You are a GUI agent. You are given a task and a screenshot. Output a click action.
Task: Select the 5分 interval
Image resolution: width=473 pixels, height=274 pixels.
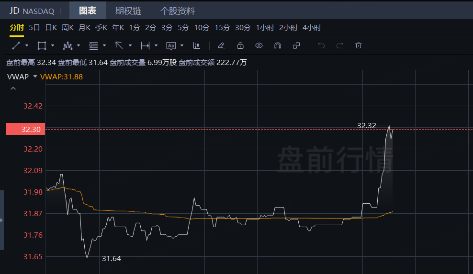point(183,28)
